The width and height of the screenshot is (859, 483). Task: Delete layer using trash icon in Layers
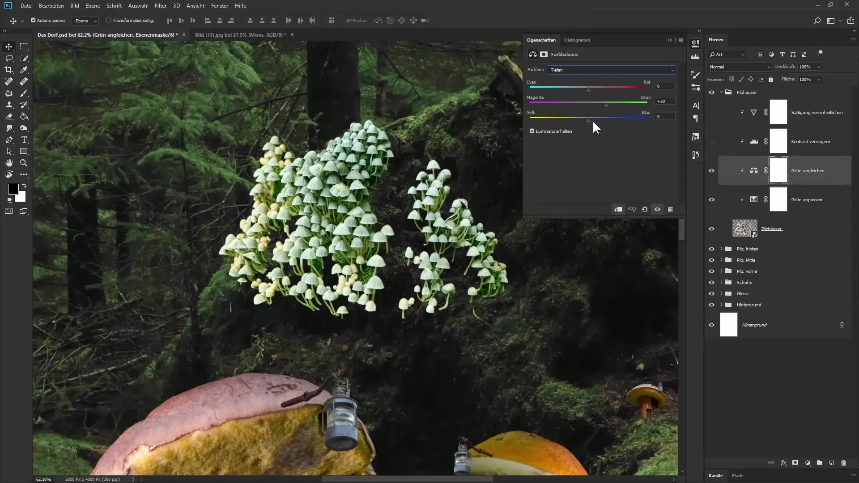tap(843, 463)
